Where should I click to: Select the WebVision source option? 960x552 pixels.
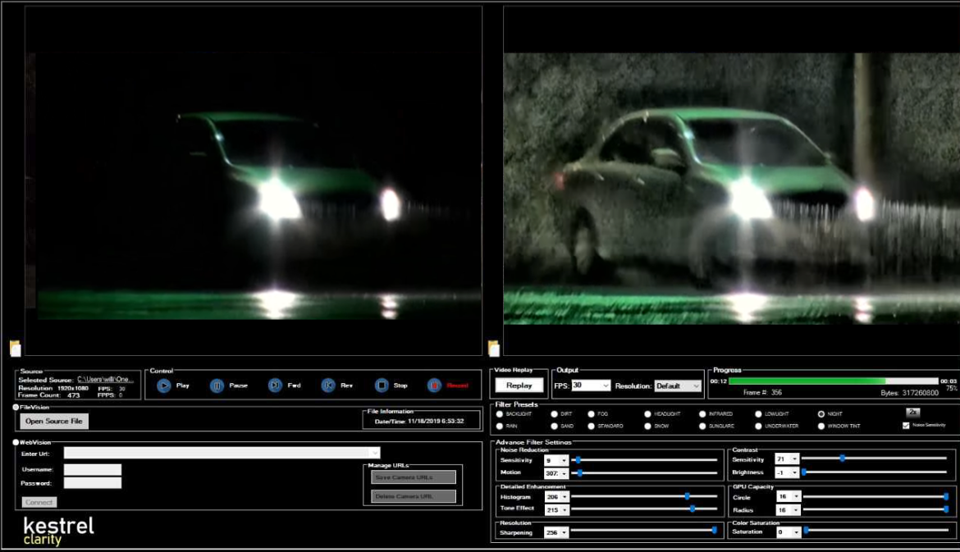click(16, 442)
